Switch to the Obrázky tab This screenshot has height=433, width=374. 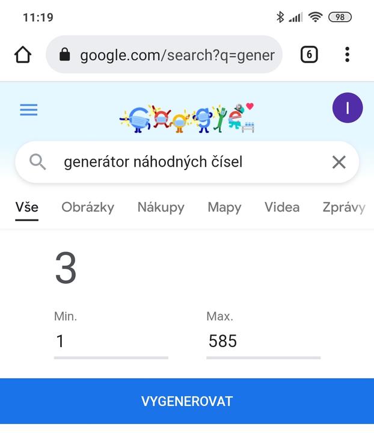click(x=88, y=207)
